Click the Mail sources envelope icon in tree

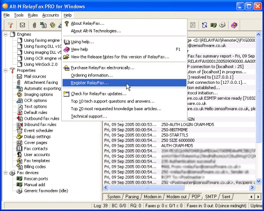[20, 76]
